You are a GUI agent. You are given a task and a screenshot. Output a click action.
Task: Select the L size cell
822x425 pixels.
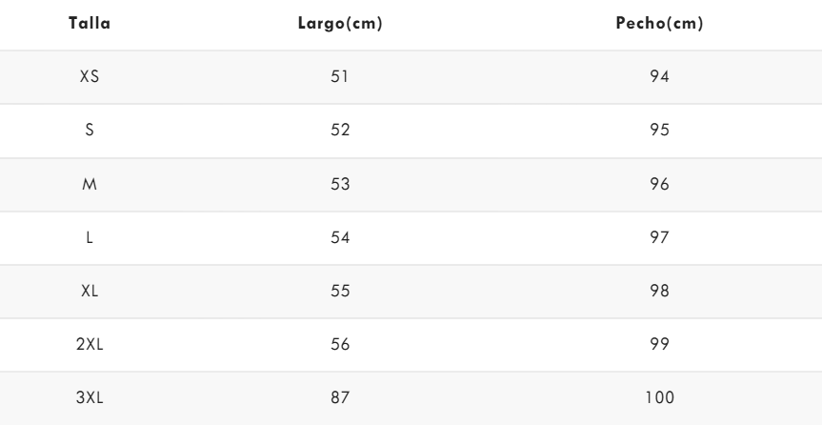point(90,237)
